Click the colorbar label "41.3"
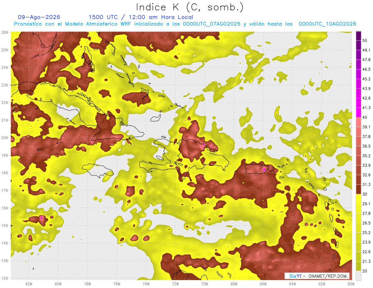 [x=366, y=107]
